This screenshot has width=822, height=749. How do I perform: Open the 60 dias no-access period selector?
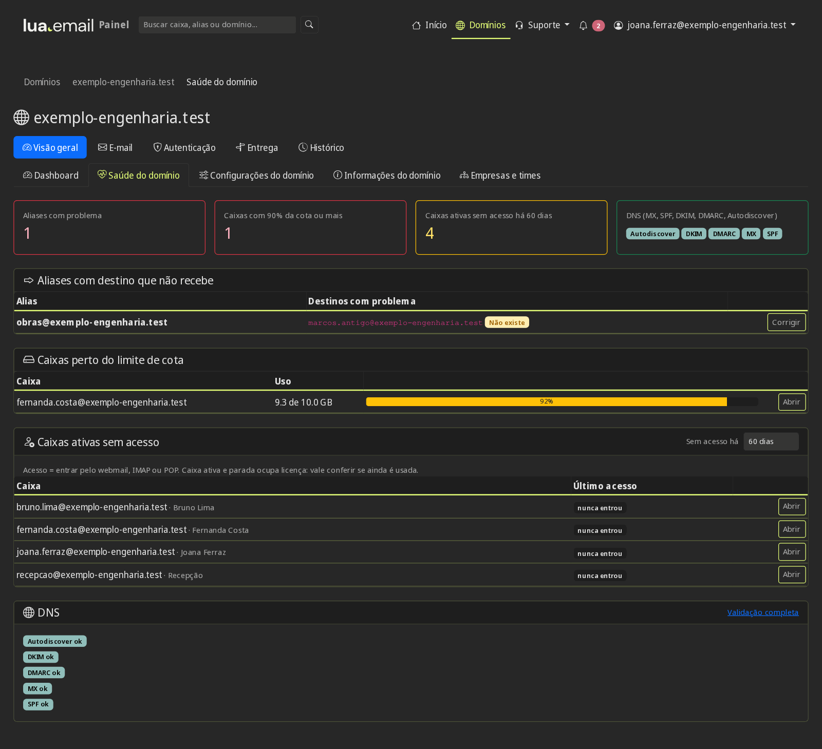point(771,441)
